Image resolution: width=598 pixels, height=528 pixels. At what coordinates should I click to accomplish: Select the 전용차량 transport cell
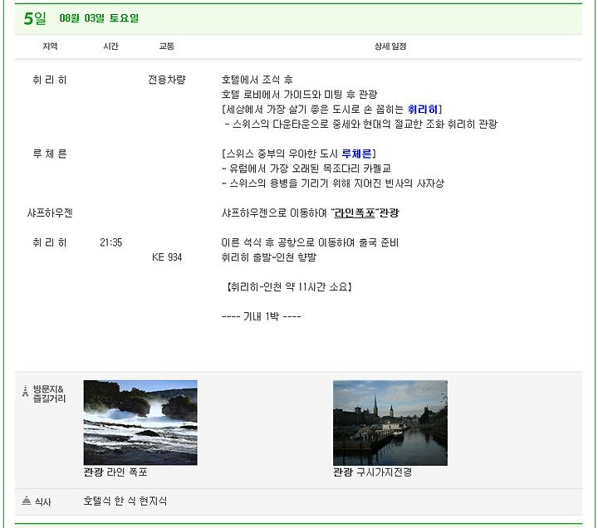[167, 80]
